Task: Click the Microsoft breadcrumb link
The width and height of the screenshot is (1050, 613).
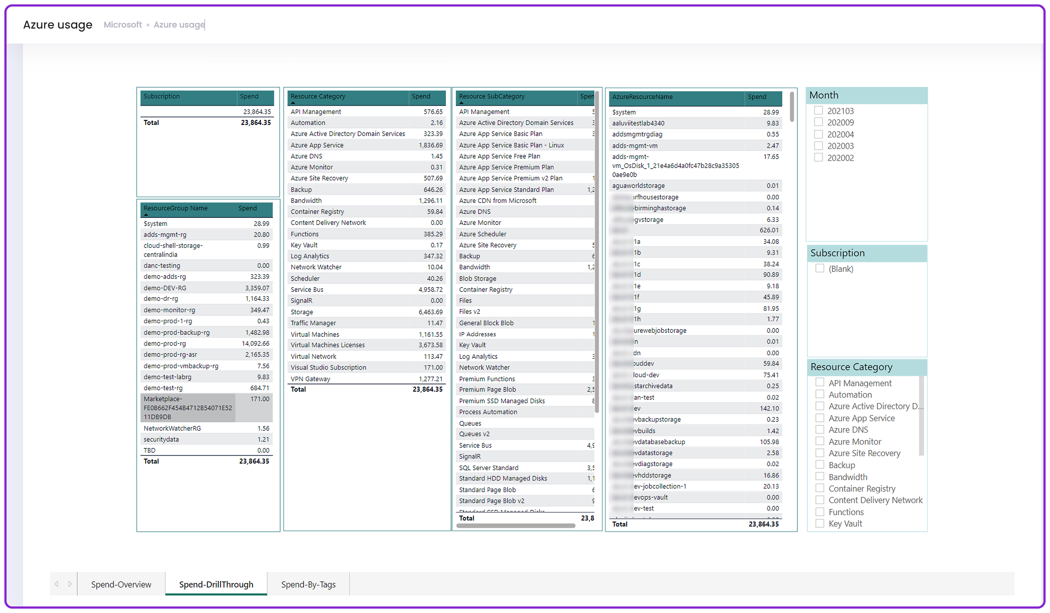Action: tap(122, 25)
